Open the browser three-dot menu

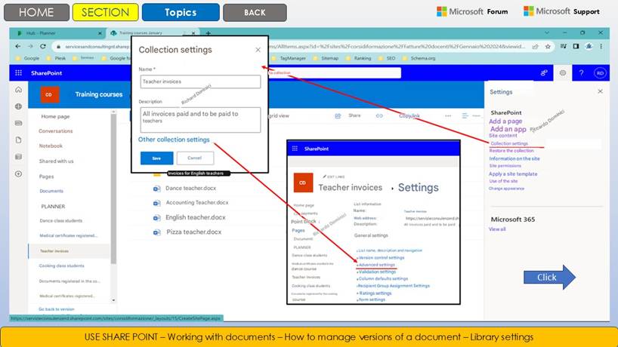click(x=601, y=47)
